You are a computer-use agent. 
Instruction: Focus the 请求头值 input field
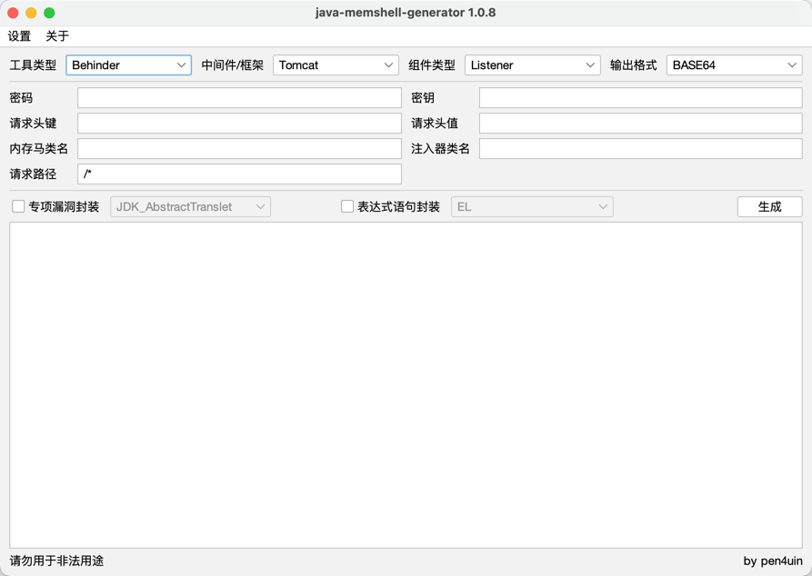pos(640,124)
